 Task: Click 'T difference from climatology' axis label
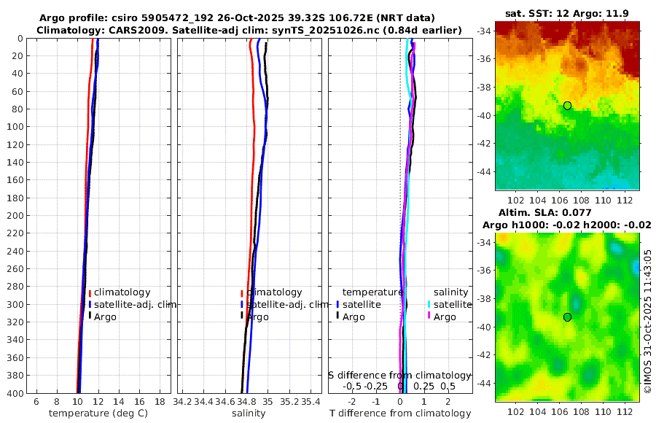pos(400,414)
